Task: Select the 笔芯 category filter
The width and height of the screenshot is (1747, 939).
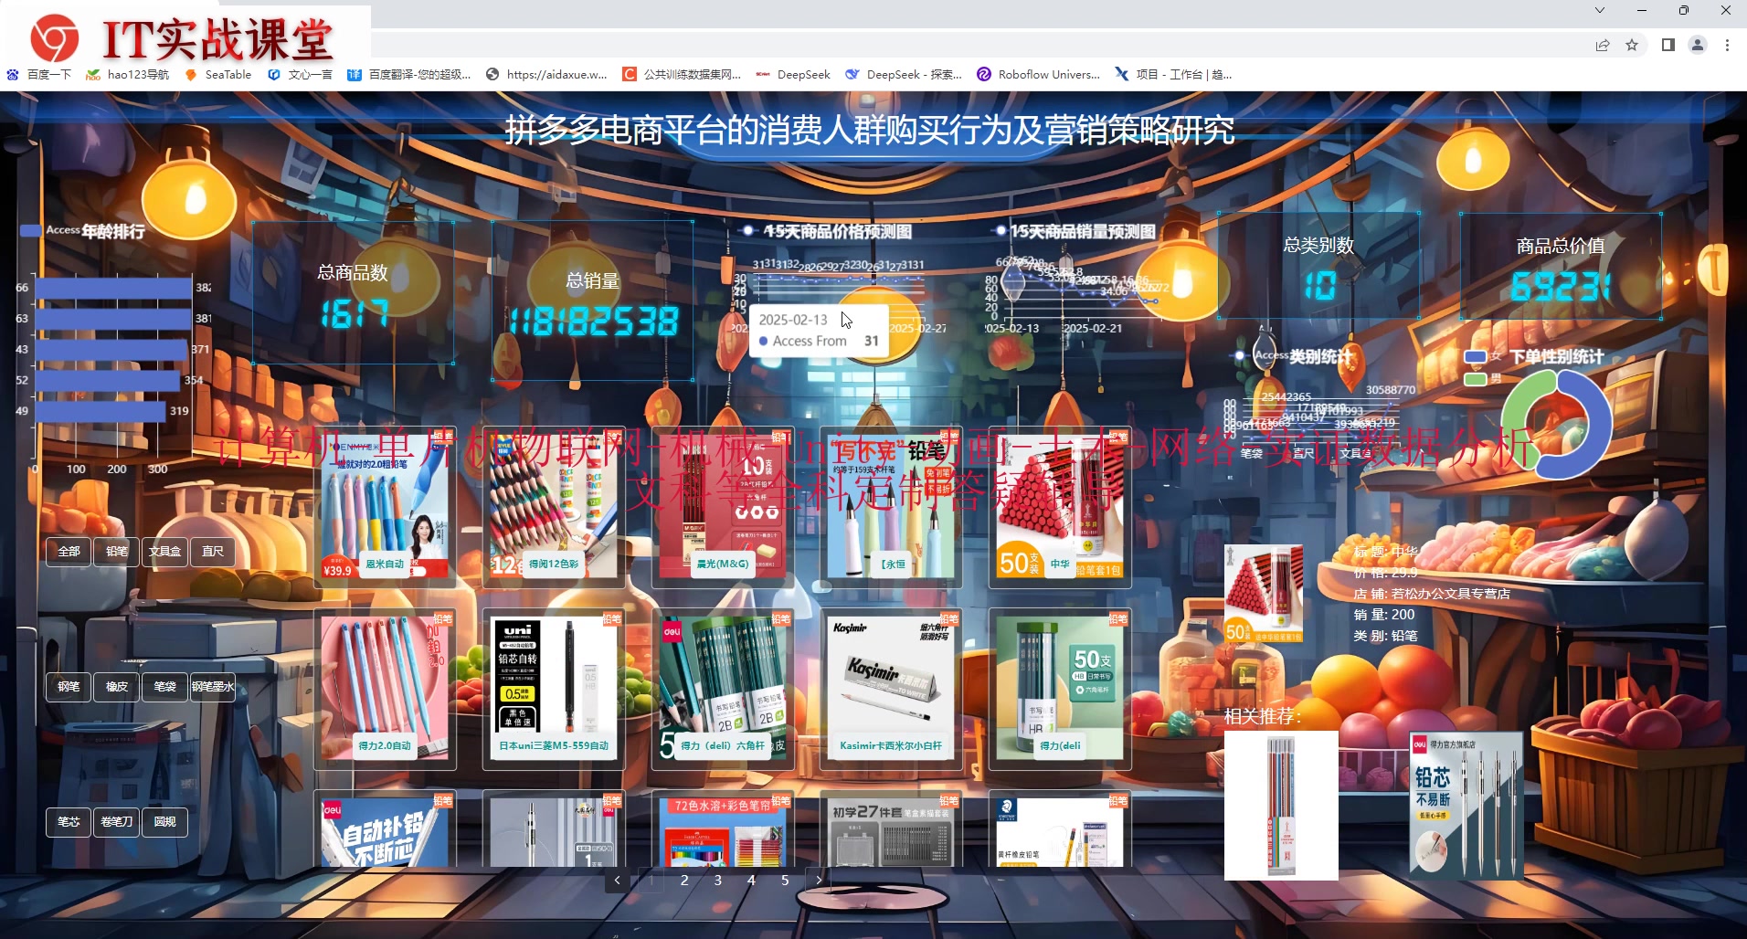Action: click(69, 822)
